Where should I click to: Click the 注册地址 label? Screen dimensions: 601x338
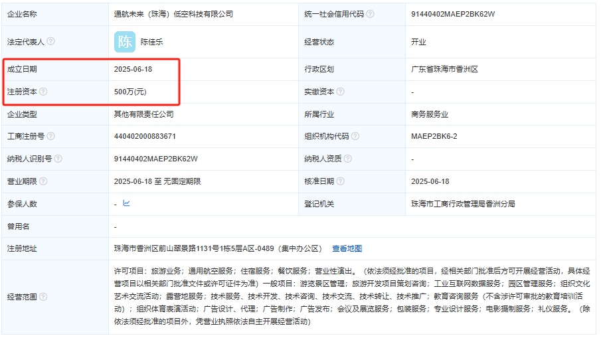coord(22,249)
